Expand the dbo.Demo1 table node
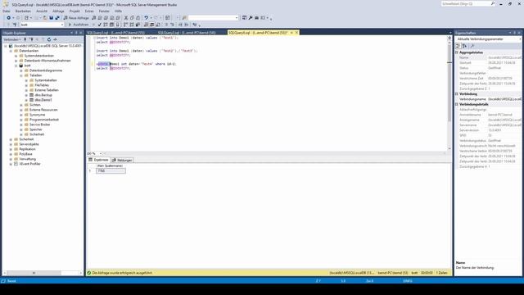Screen dimensions: 524x295 [26, 100]
